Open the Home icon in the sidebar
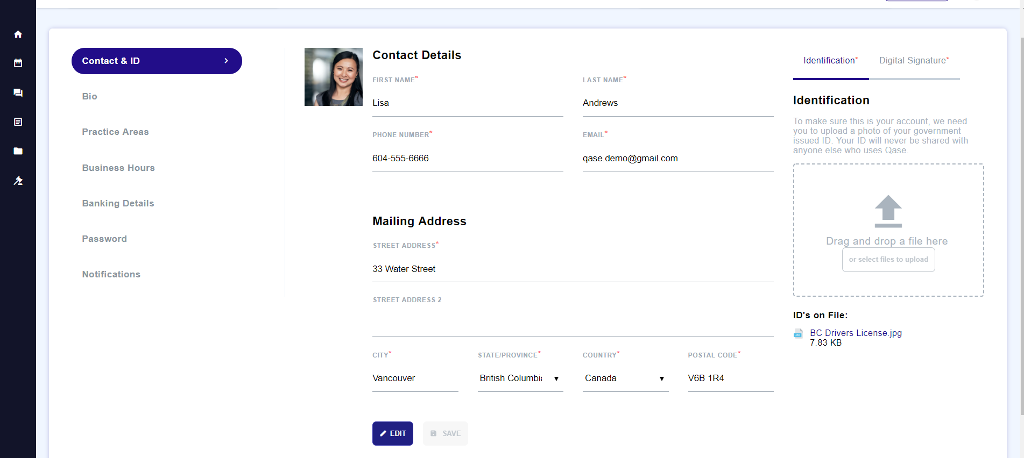Image resolution: width=1024 pixels, height=458 pixels. coord(18,34)
